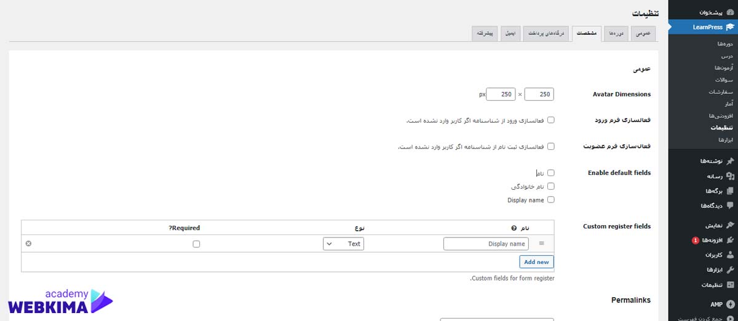The image size is (738, 321).
Task: Click the custom field name input "Display name"
Action: (486, 244)
